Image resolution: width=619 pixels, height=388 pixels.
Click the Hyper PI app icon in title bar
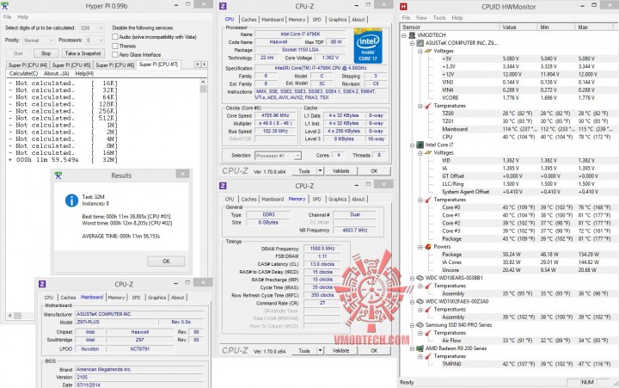[x=5, y=5]
